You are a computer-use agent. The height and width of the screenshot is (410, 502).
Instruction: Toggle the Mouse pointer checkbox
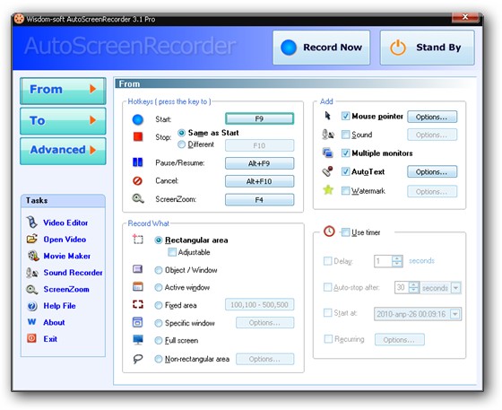tap(345, 116)
